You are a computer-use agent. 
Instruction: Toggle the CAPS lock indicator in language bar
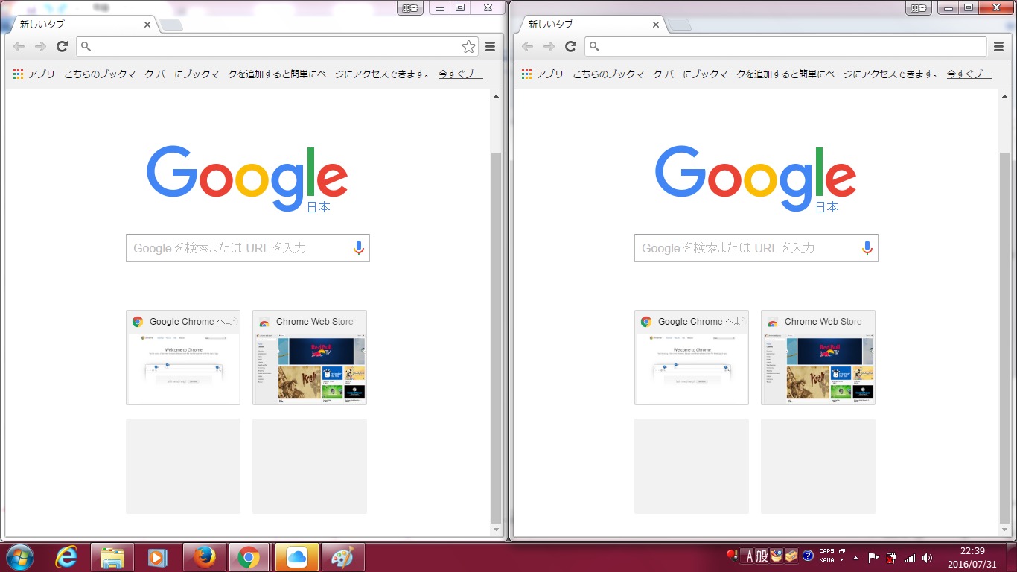pos(826,552)
